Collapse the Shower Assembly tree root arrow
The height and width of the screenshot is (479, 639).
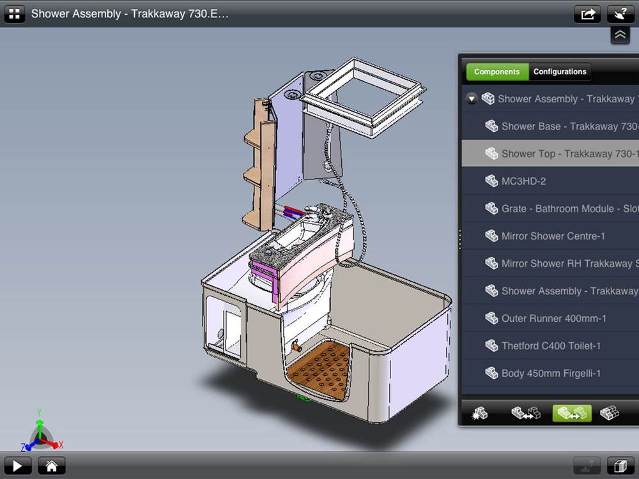click(x=472, y=99)
